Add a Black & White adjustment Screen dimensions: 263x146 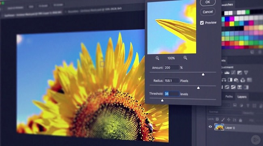click(230, 80)
